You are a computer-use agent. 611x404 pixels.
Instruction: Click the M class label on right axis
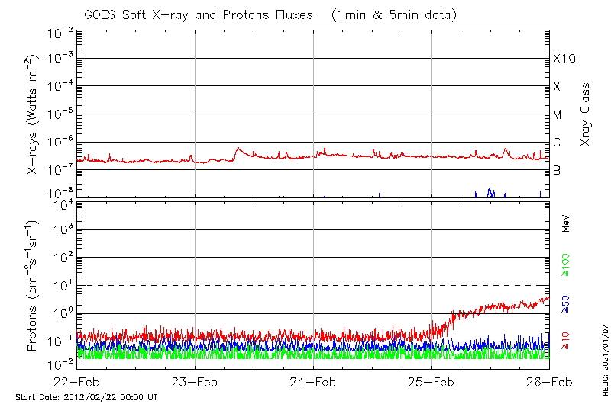[x=558, y=115]
